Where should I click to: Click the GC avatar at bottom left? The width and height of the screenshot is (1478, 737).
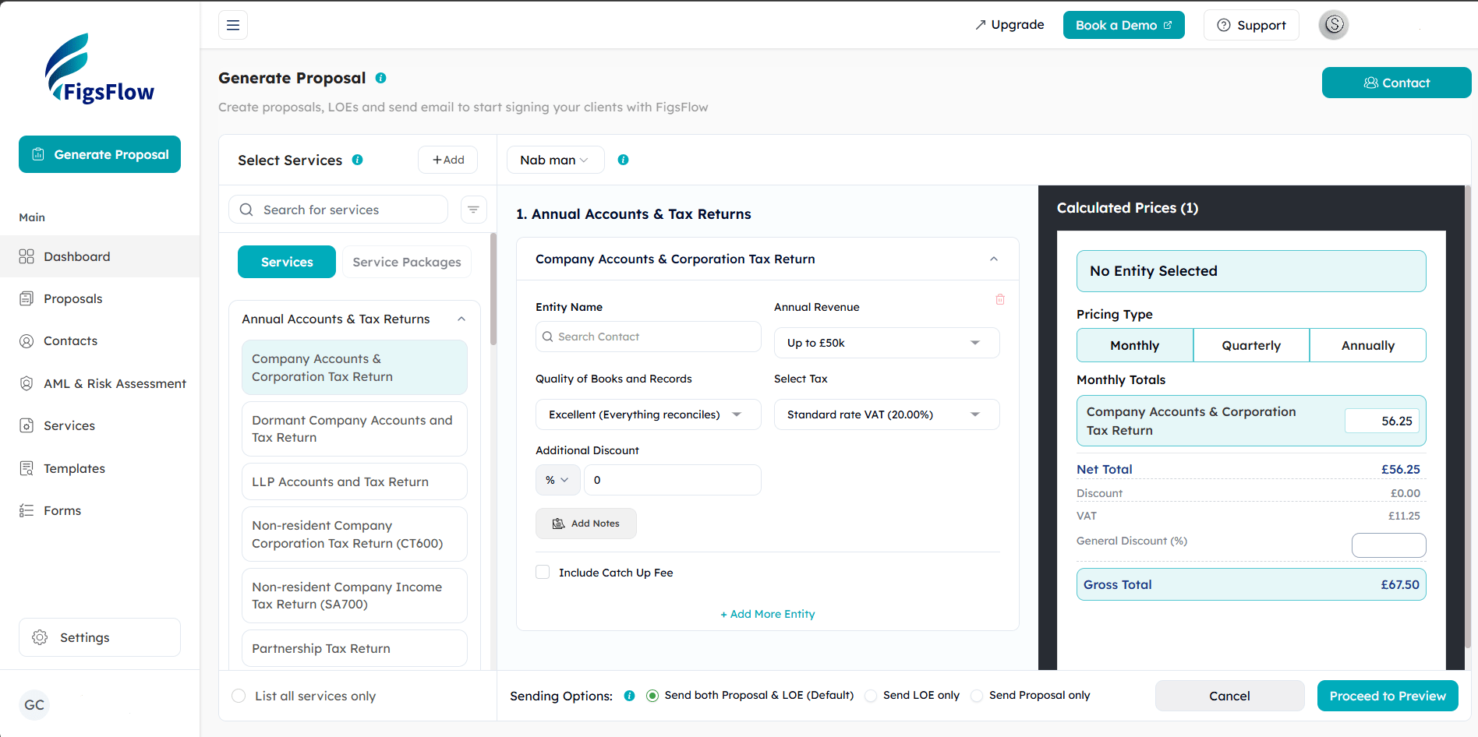[34, 705]
